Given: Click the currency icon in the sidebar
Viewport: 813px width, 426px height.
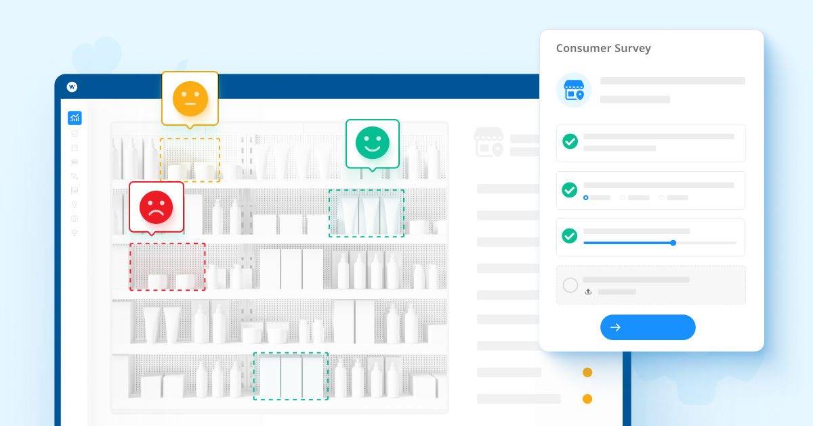Looking at the screenshot, I should click(x=75, y=219).
